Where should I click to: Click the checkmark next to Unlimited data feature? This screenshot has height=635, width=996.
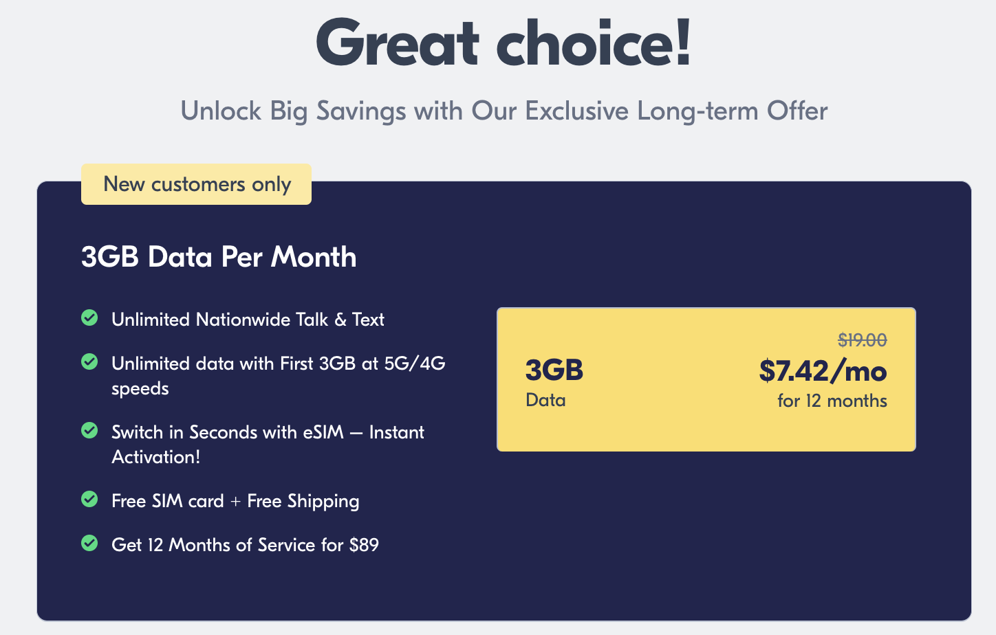89,361
